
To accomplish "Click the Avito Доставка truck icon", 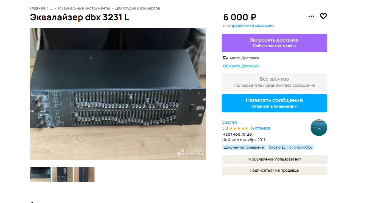I will click(x=225, y=58).
